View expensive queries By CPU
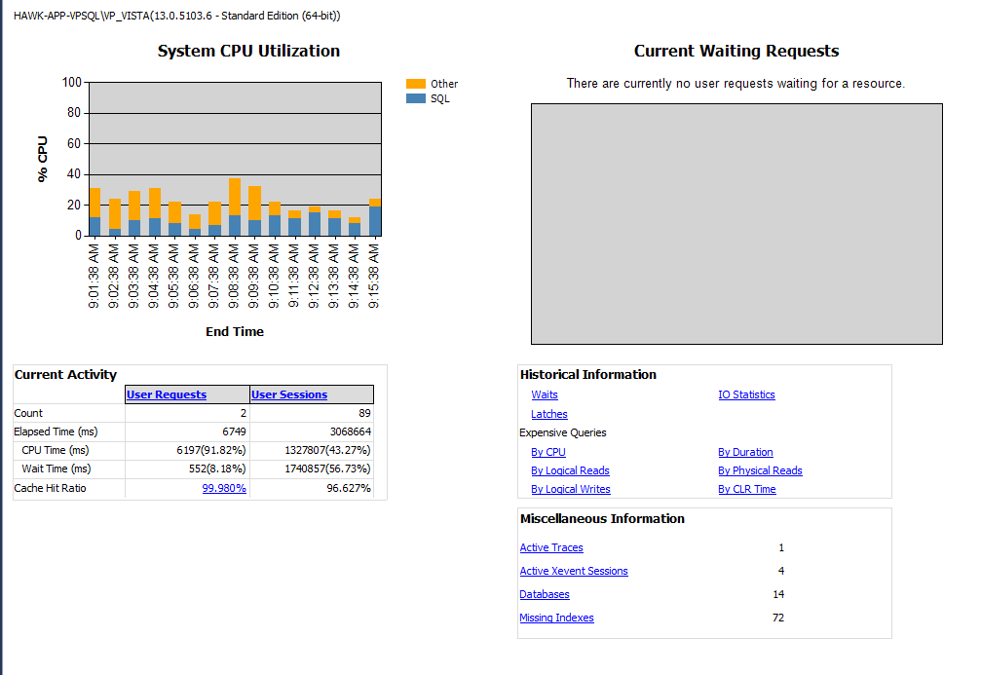 tap(548, 452)
